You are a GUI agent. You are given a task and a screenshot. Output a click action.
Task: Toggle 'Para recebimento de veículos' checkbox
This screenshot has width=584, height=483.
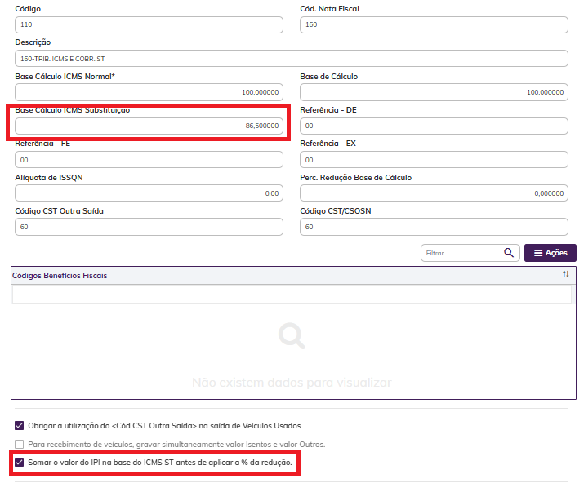(x=19, y=444)
